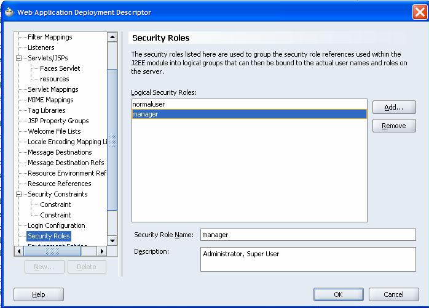The height and width of the screenshot is (308, 429).
Task: Click into the Description text area
Action: pos(307,259)
